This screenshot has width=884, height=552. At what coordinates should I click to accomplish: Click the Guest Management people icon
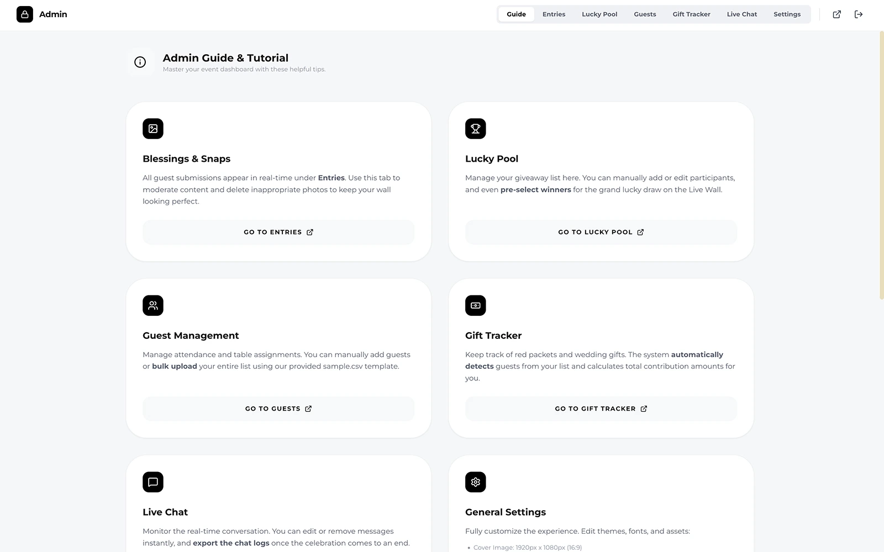[x=153, y=305]
